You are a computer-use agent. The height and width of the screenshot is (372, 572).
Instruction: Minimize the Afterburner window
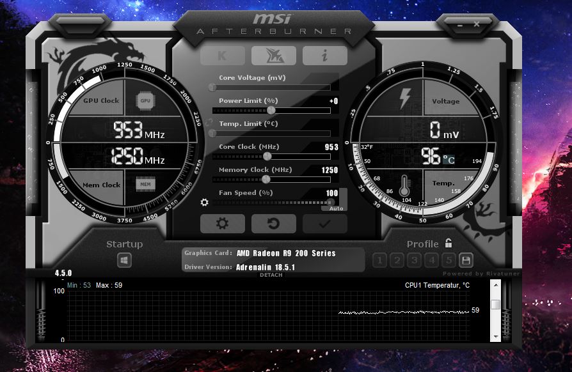[x=460, y=26]
